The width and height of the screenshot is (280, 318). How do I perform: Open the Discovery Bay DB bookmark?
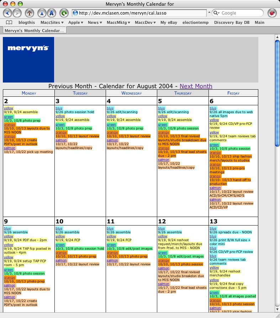pyautogui.click(x=232, y=22)
